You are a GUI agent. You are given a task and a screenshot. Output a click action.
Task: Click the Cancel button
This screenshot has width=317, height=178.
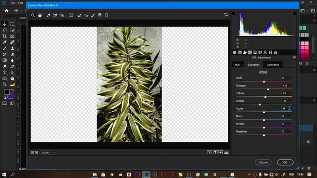263,162
